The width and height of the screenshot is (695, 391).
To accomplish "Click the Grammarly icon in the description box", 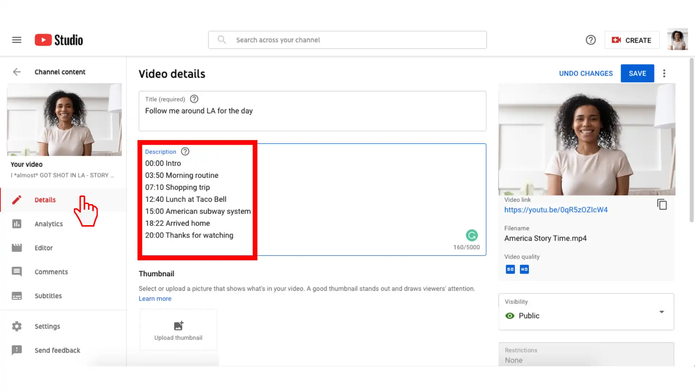I will click(472, 236).
